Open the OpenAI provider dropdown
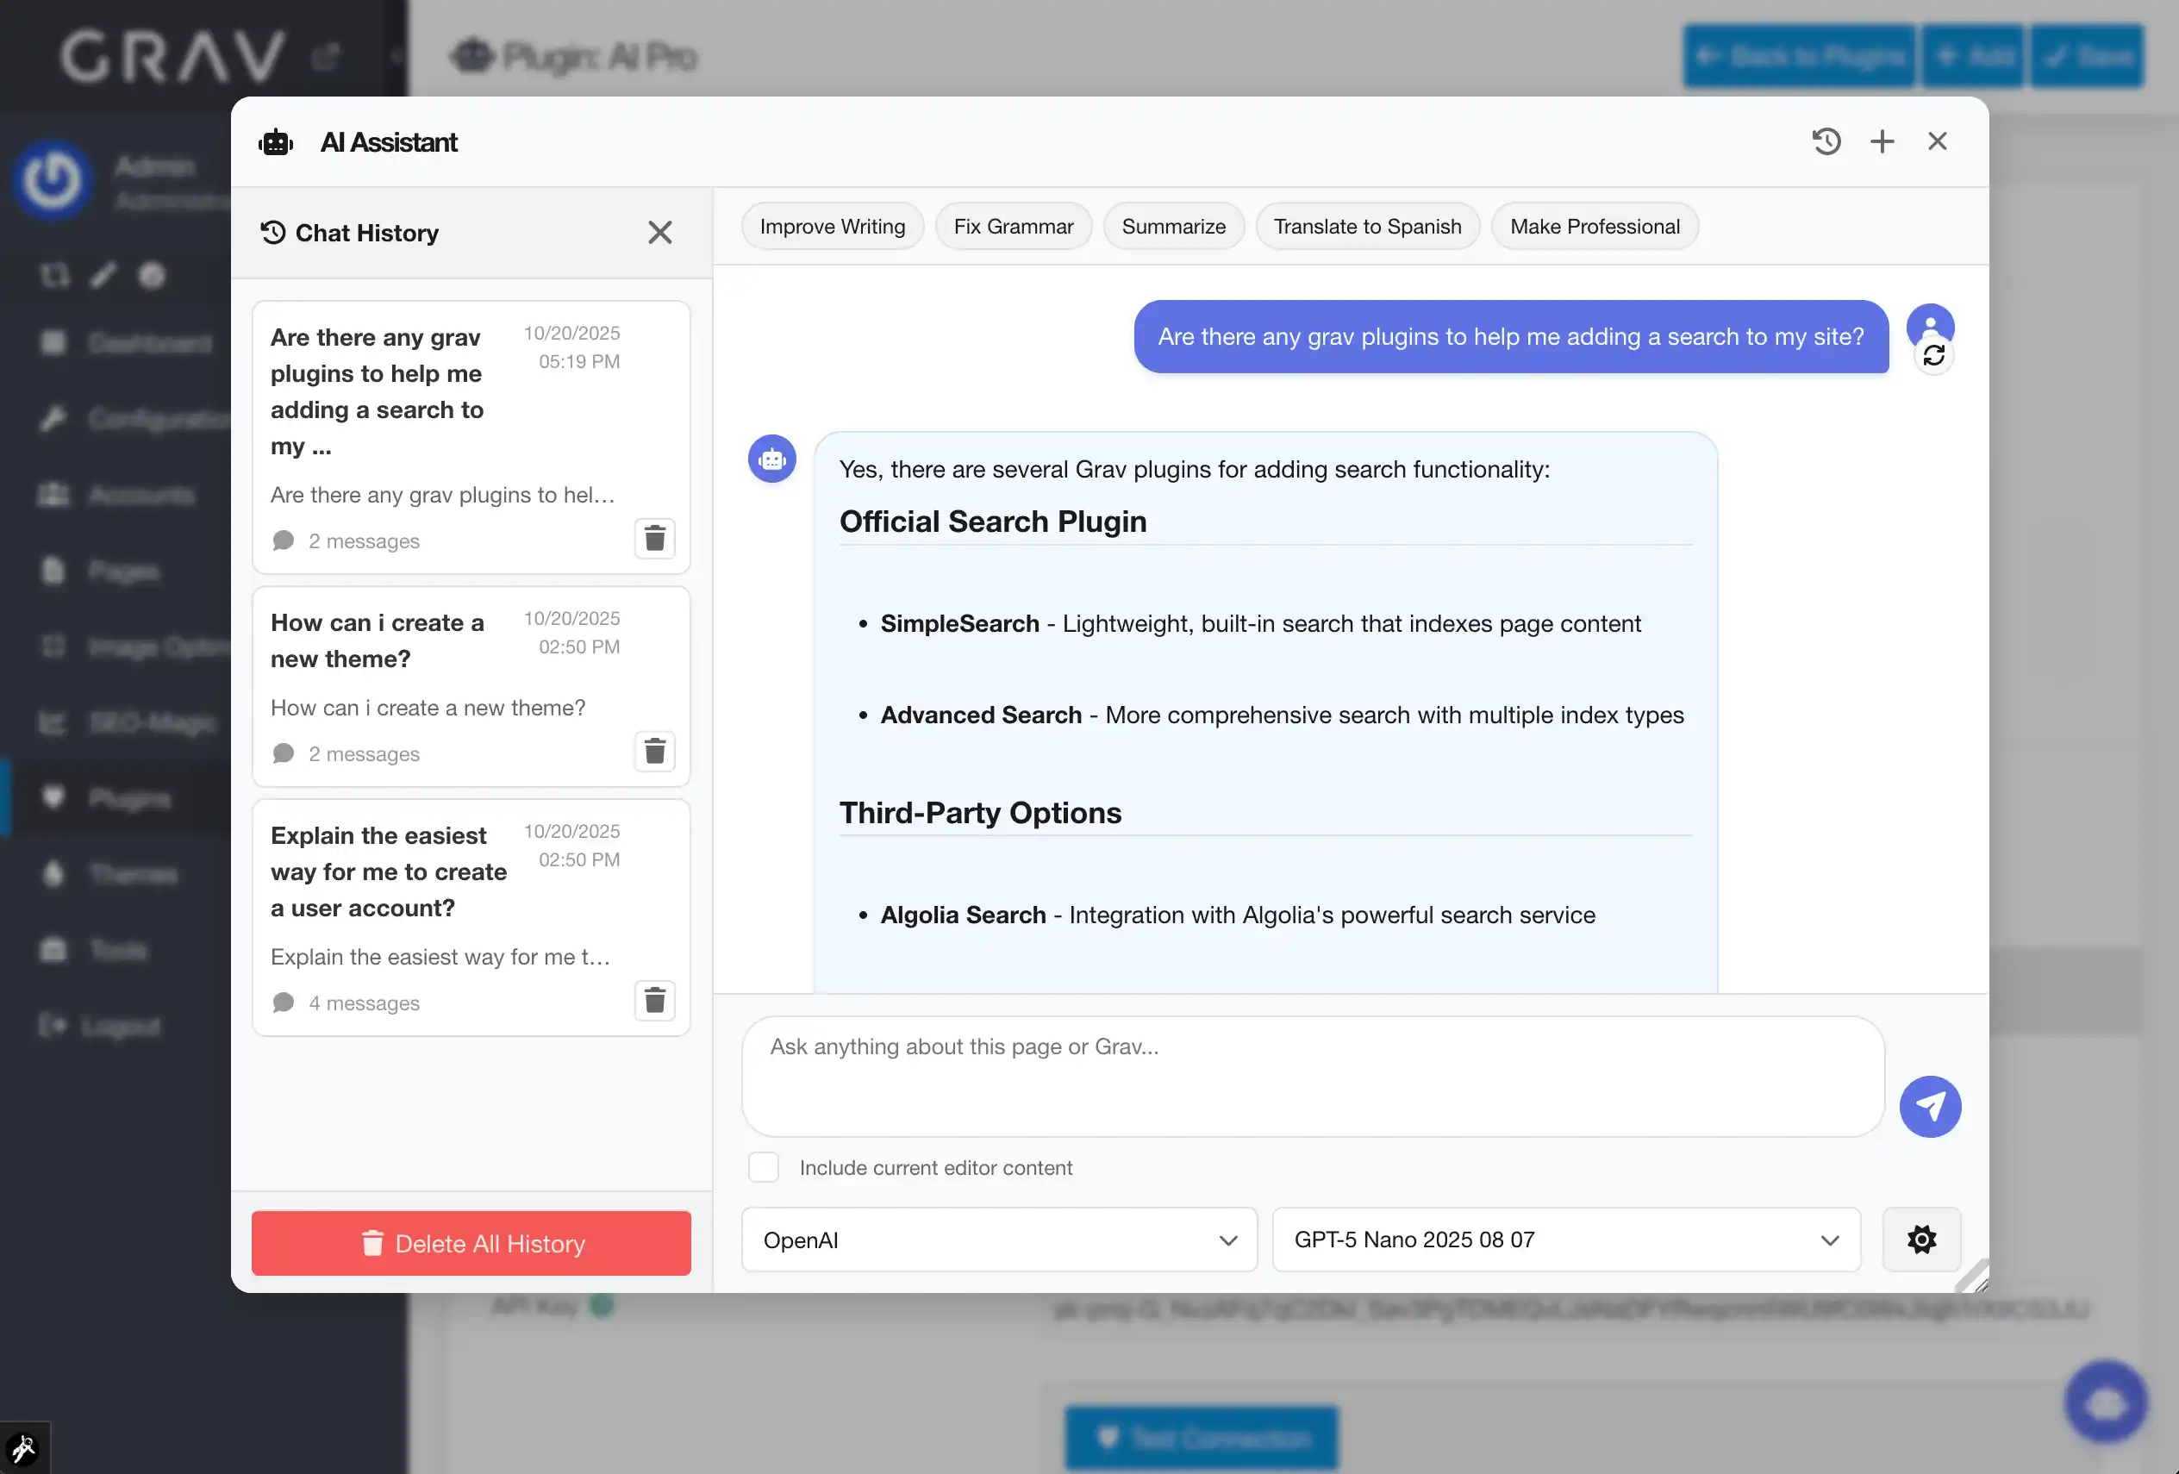The height and width of the screenshot is (1474, 2179). click(998, 1240)
